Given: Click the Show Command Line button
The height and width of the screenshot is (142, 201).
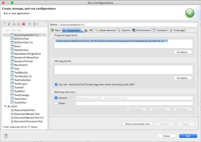Looking at the screenshot, I should tap(137, 124).
